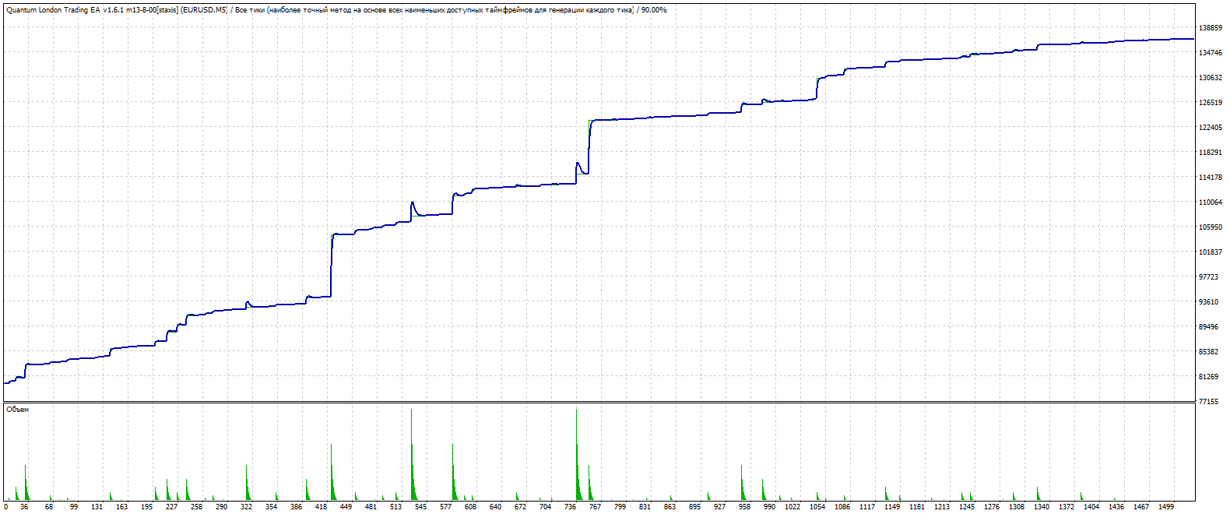
Task: Click the x-axis trade number 290
Action: [x=221, y=507]
